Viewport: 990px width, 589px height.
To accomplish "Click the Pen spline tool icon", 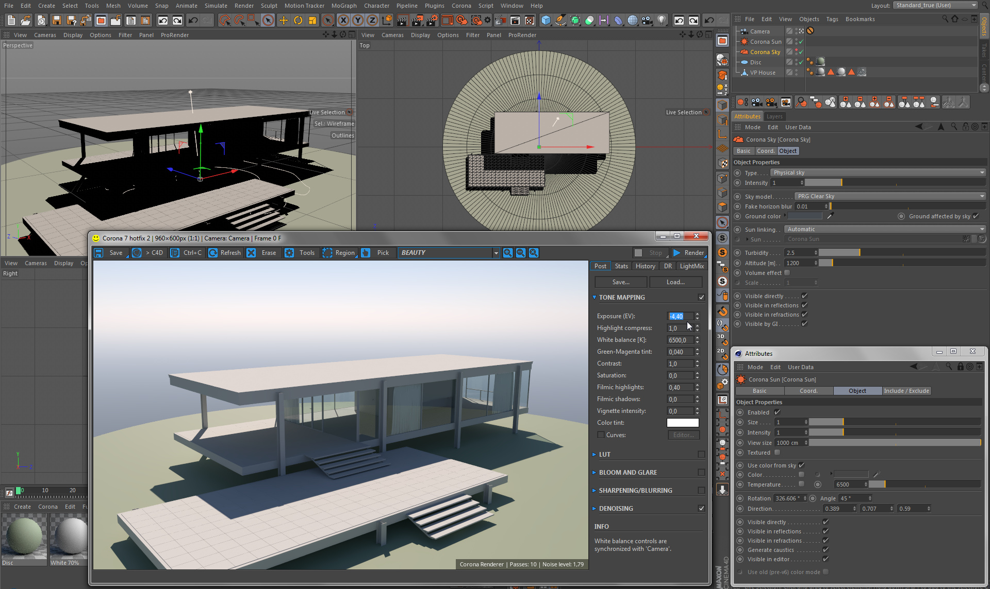I will [x=560, y=21].
